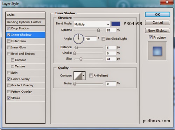This screenshot has height=130, width=175.
Task: Open the blue shadow color swatch
Action: click(116, 24)
